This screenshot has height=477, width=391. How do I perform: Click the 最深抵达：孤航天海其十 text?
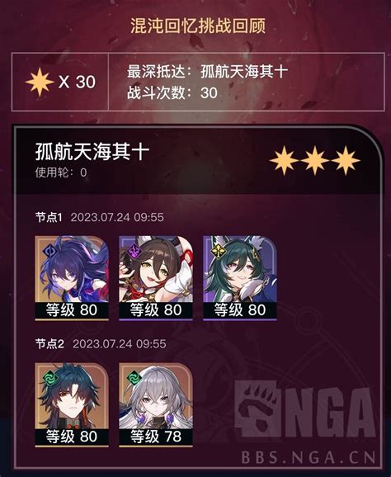pyautogui.click(x=207, y=72)
